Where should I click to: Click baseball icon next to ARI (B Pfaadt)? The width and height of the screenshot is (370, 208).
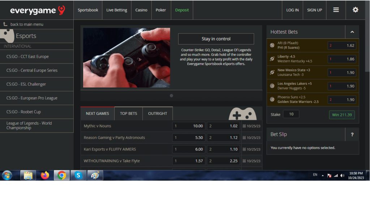coord(272,45)
